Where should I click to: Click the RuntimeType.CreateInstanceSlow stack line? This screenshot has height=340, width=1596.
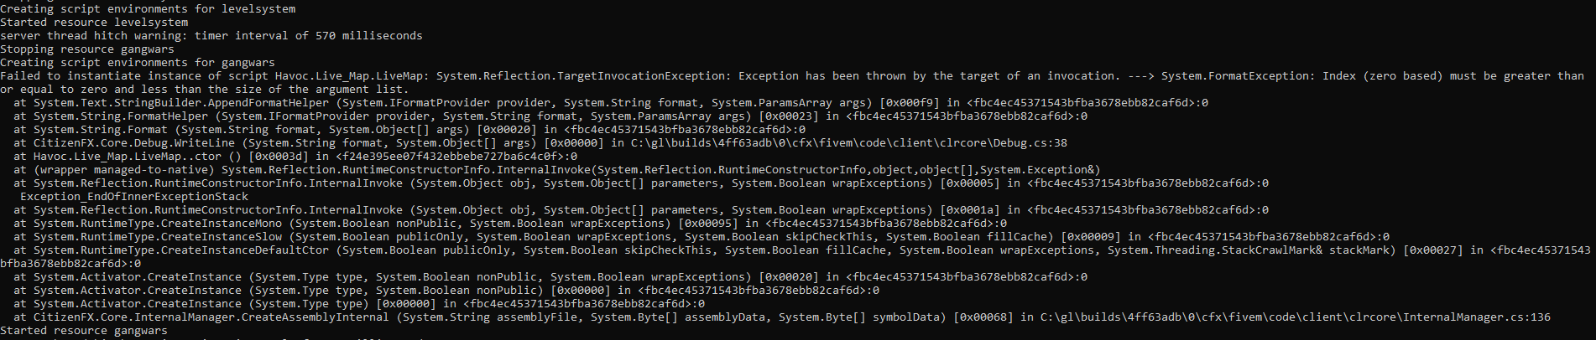(702, 236)
